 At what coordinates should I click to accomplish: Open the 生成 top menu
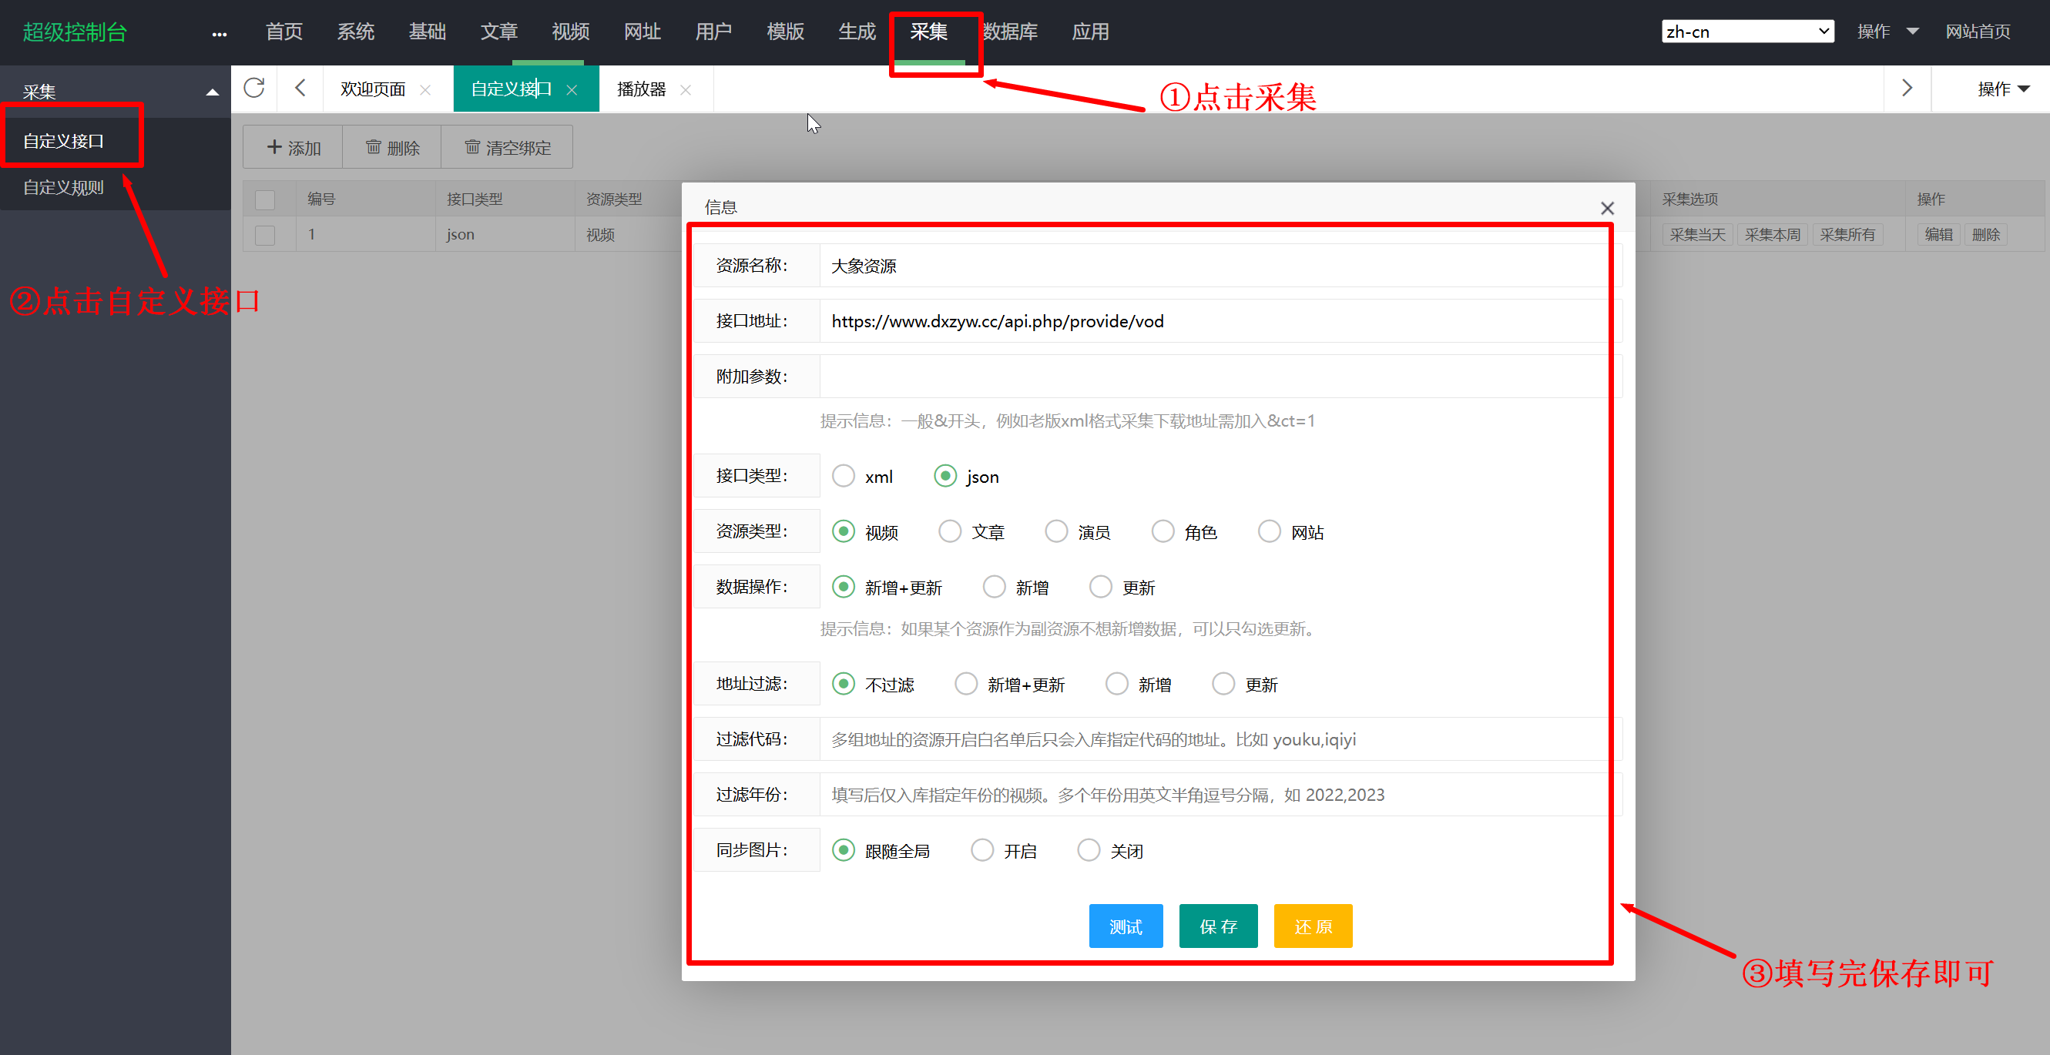pyautogui.click(x=857, y=32)
